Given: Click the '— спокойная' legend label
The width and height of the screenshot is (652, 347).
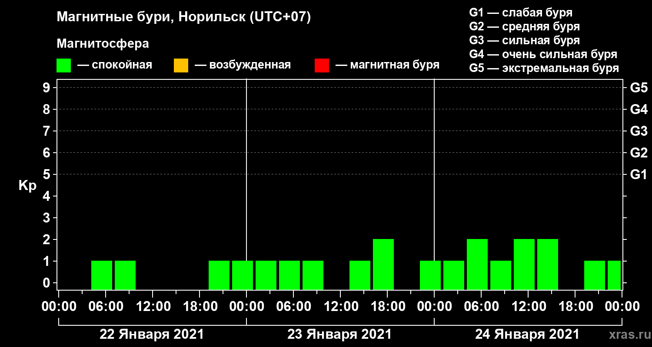Looking at the screenshot, I should pyautogui.click(x=115, y=65).
